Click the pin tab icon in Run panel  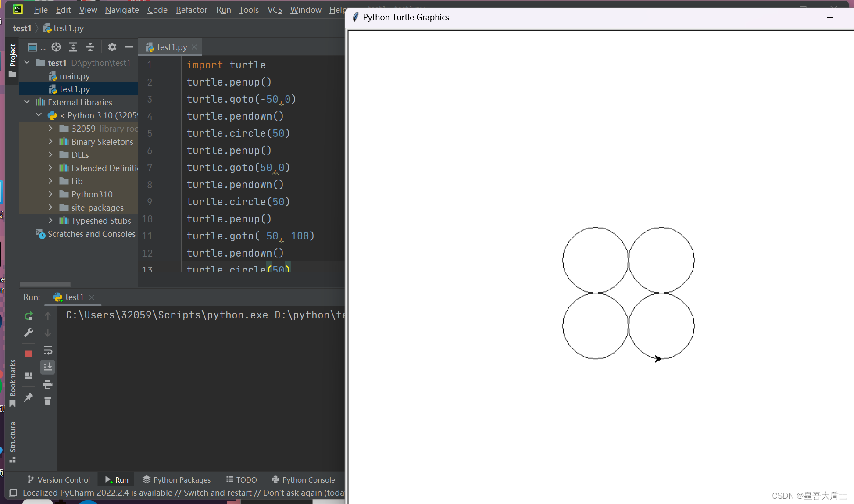point(29,397)
